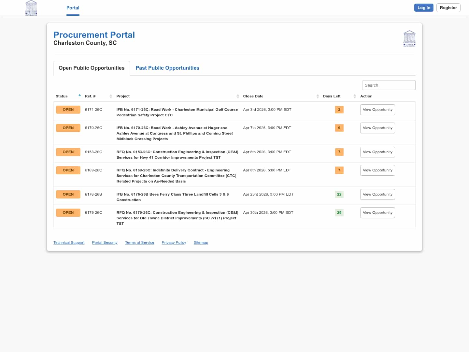The width and height of the screenshot is (469, 352).
Task: Select the Open Public Opportunities tab
Action: [92, 68]
